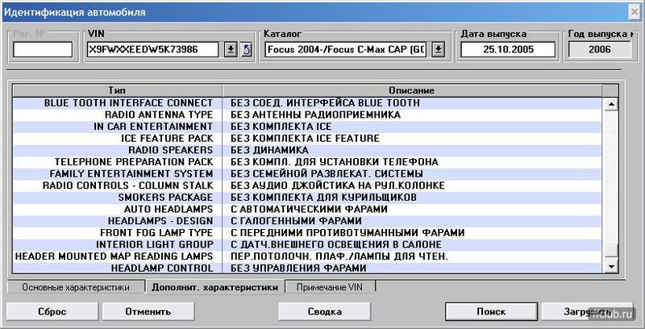645x329 pixels.
Task: Click the Описание column header
Action: click(x=412, y=90)
